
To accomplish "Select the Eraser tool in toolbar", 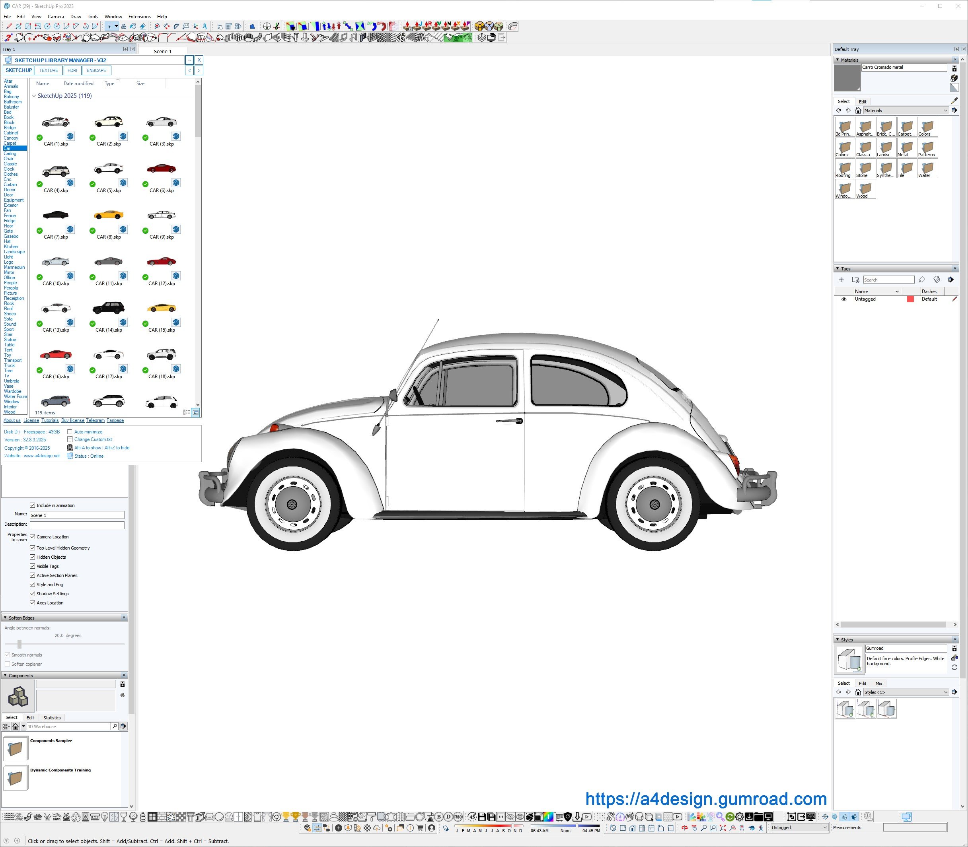I will (x=142, y=27).
